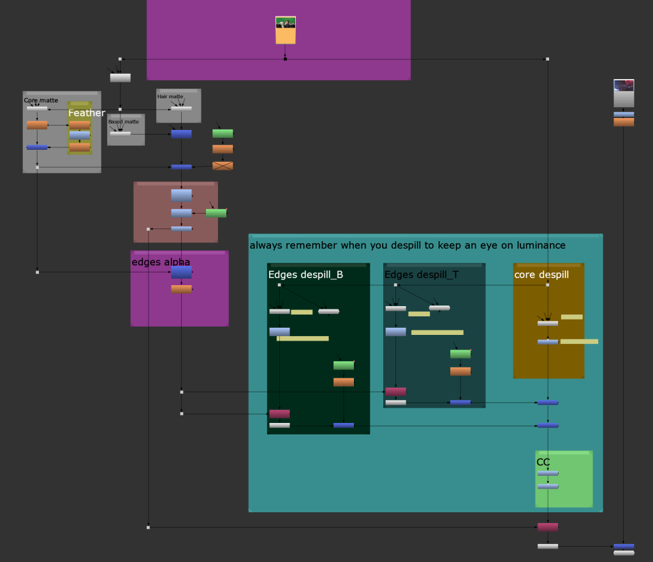Click the 'CC' backdrop label
This screenshot has height=562, width=653.
543,462
